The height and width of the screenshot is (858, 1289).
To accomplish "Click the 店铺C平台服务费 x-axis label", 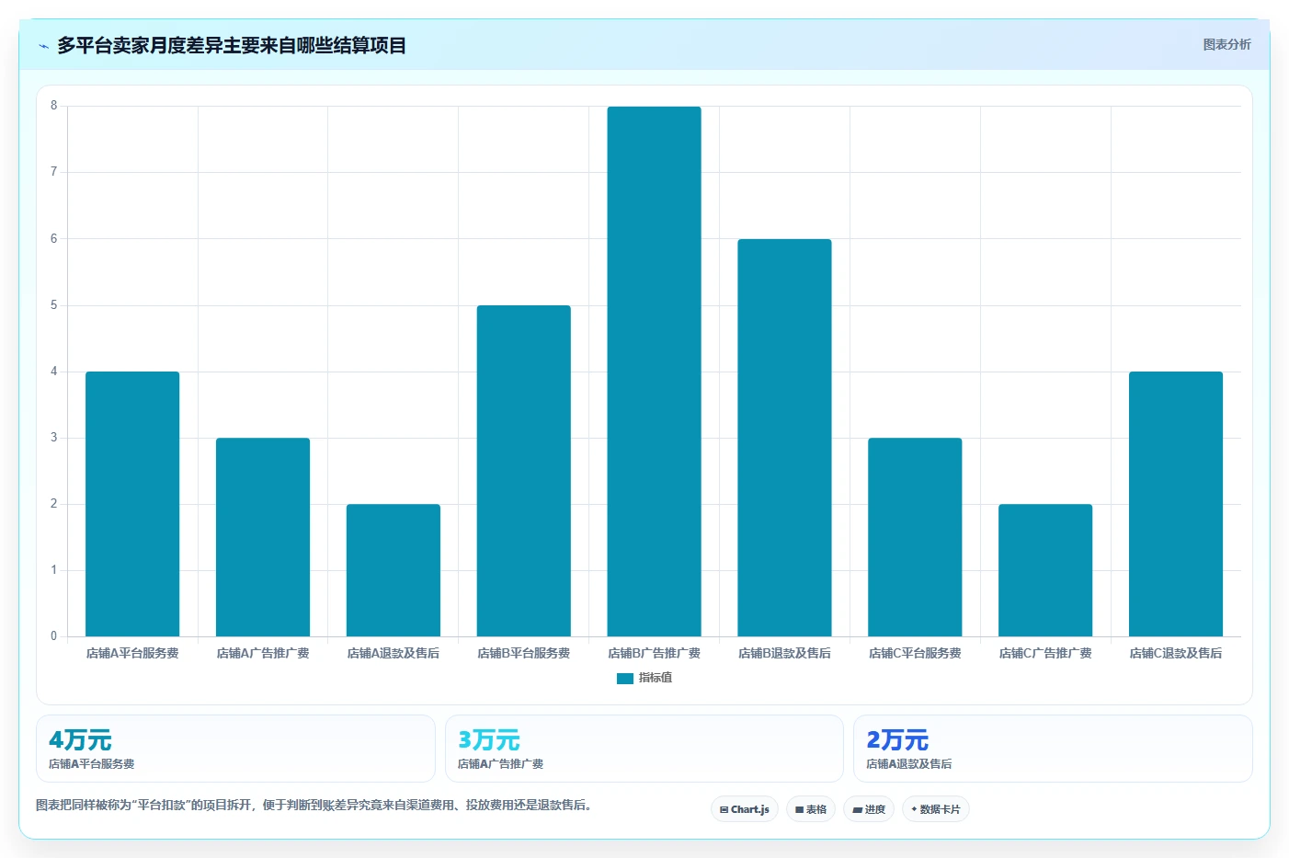I will coord(915,653).
